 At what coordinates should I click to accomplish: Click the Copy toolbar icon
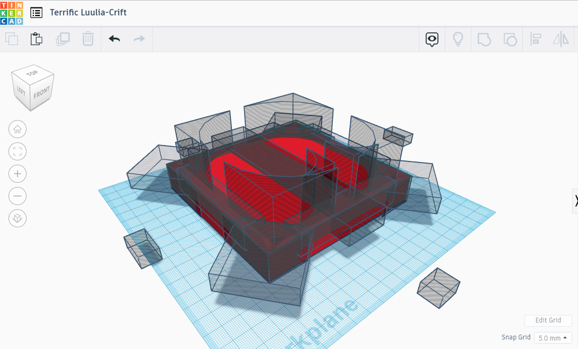(12, 39)
